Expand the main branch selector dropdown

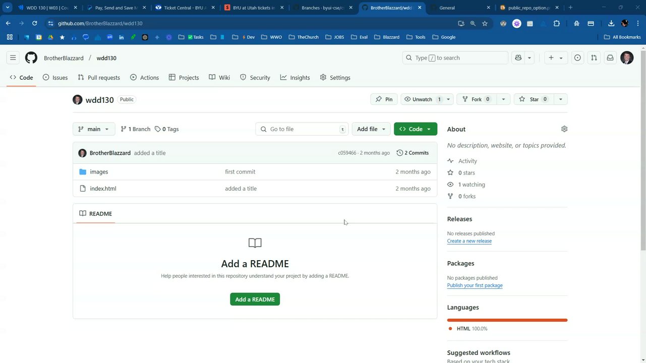click(x=94, y=129)
